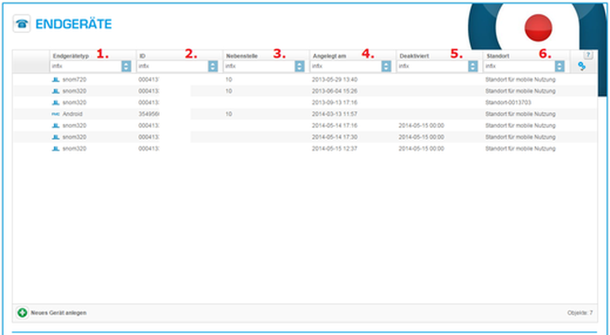Viewport: 610px width, 335px height.
Task: Click snom320 in row created 2013-06-04 15:26
Action: (x=74, y=91)
